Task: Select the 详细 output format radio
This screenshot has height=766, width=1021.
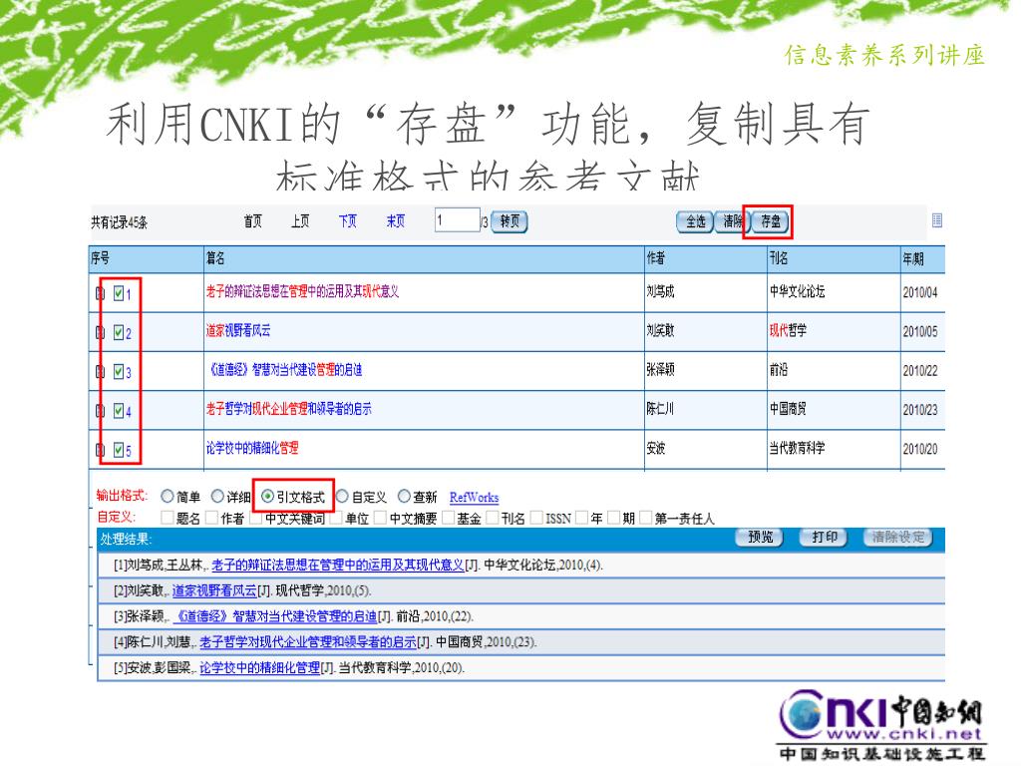Action: click(217, 497)
